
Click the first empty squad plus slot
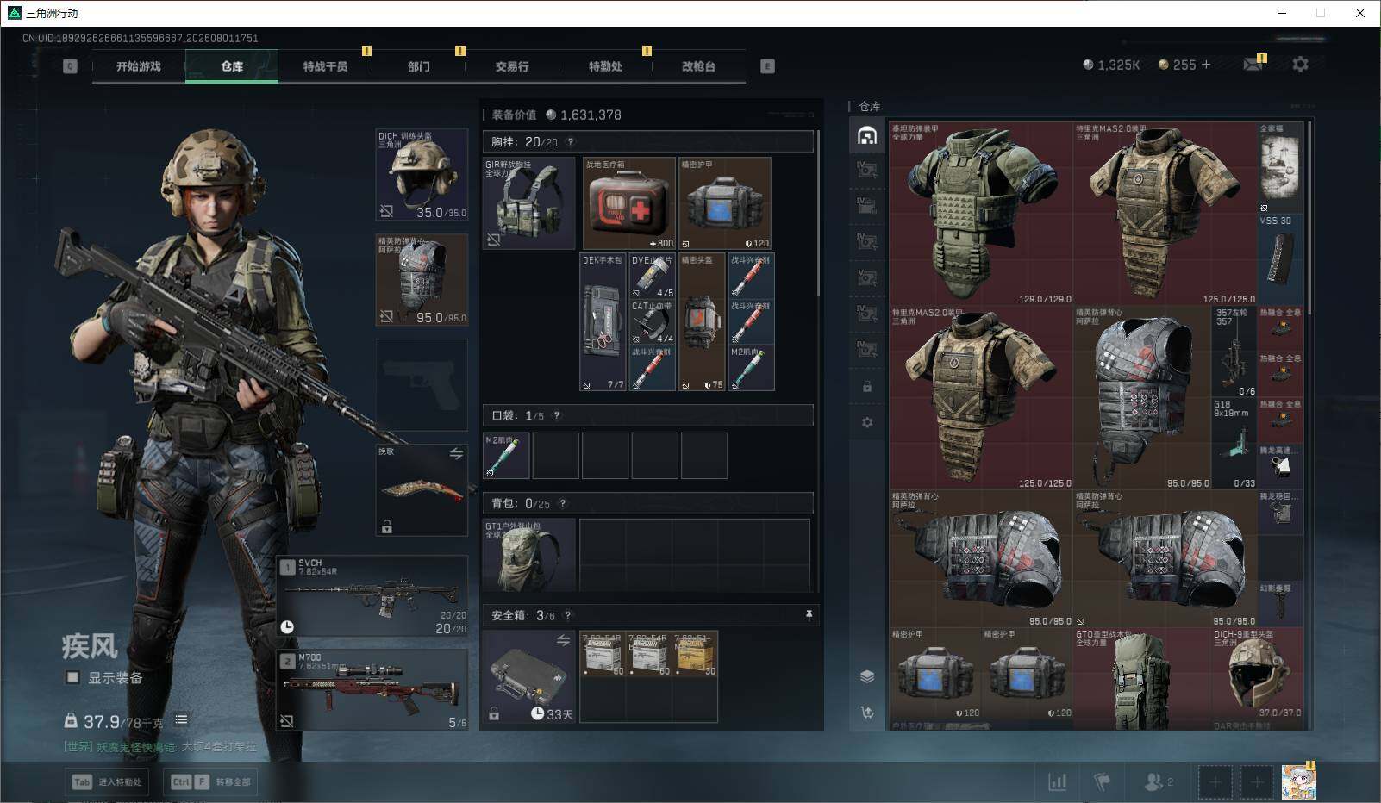[x=1215, y=782]
